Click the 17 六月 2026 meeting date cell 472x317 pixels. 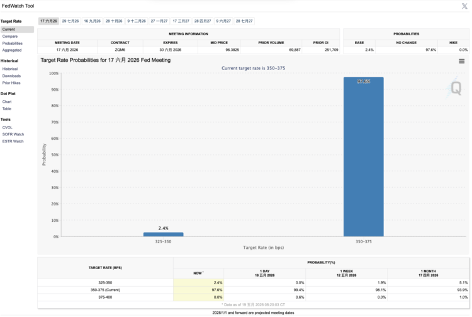(x=67, y=50)
